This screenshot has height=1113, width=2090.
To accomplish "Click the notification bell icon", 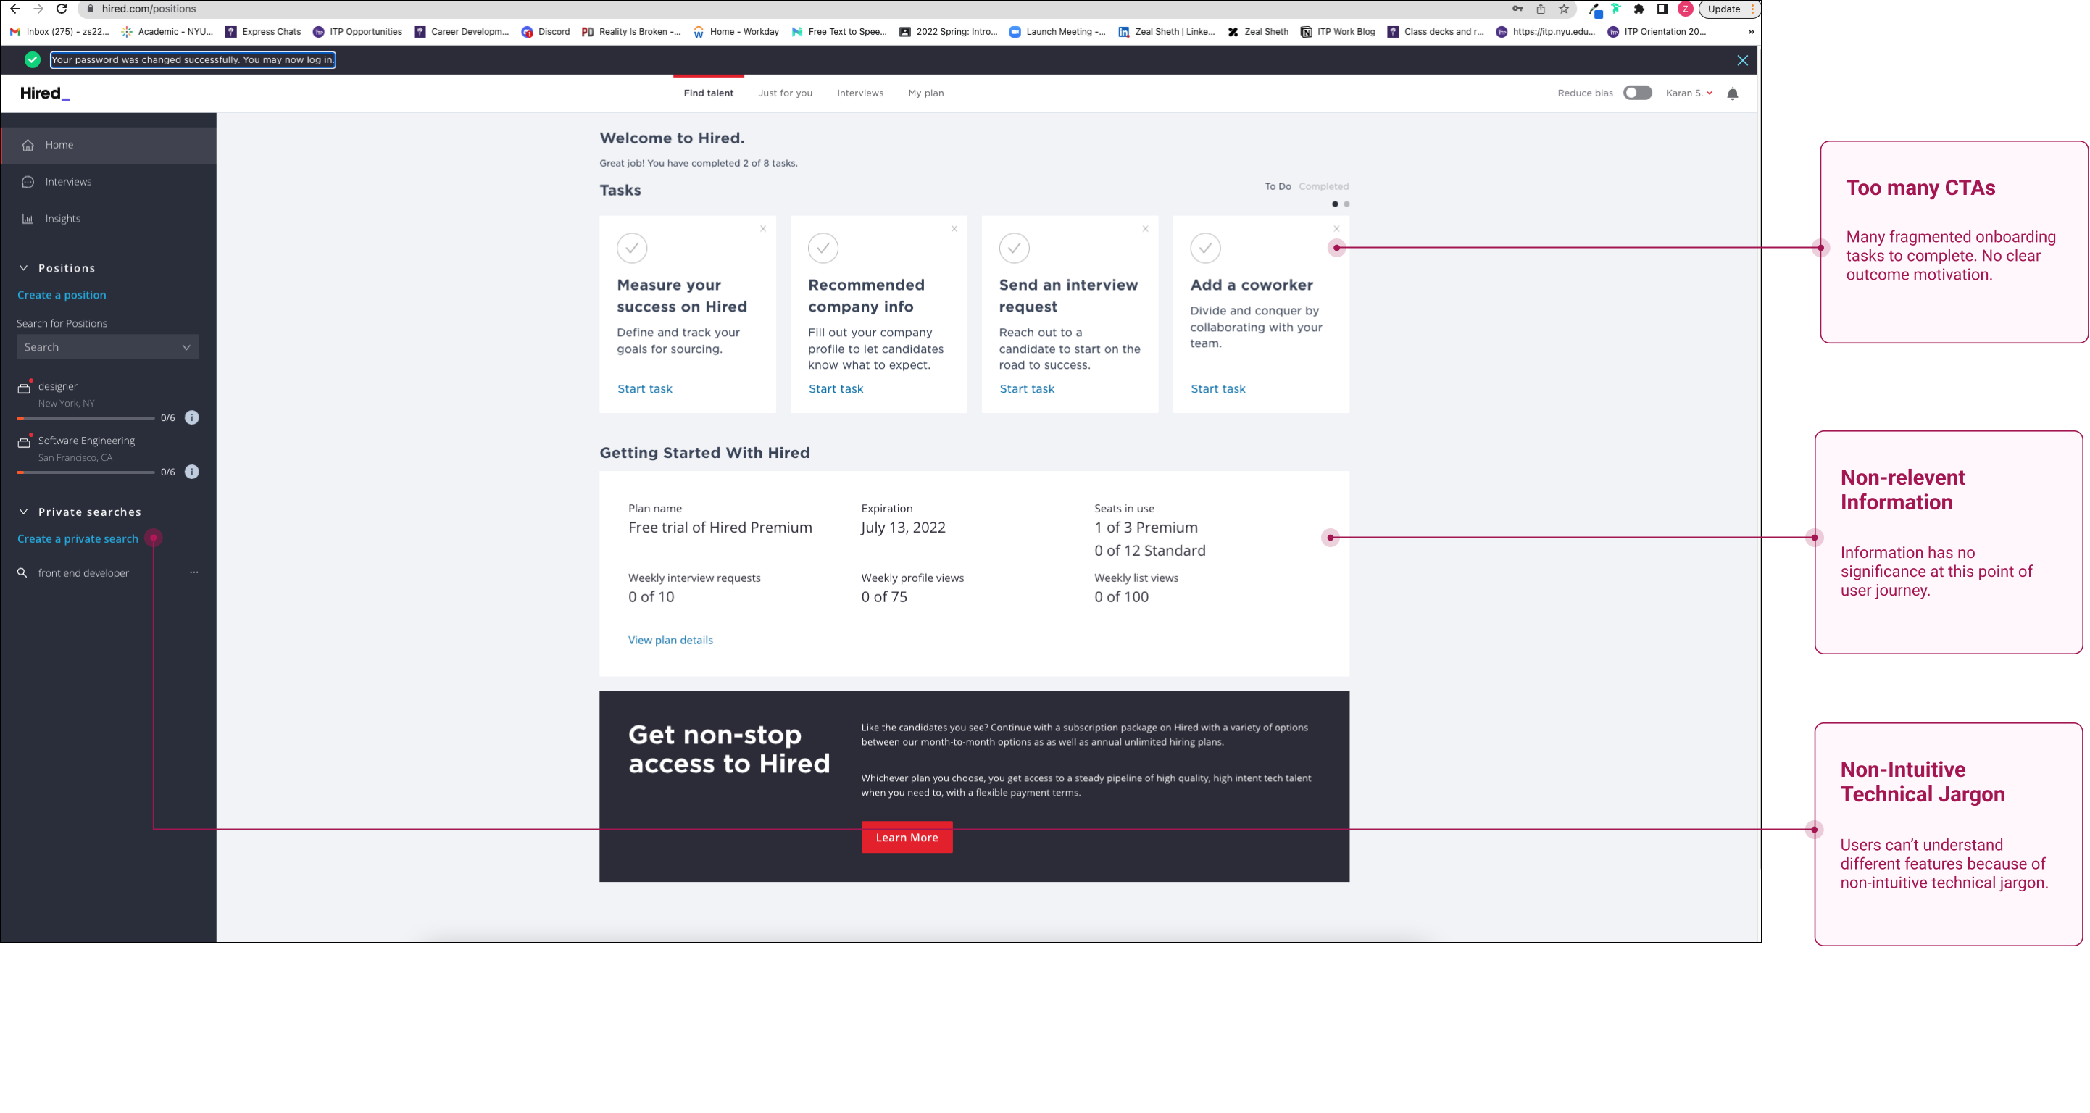I will pos(1732,93).
